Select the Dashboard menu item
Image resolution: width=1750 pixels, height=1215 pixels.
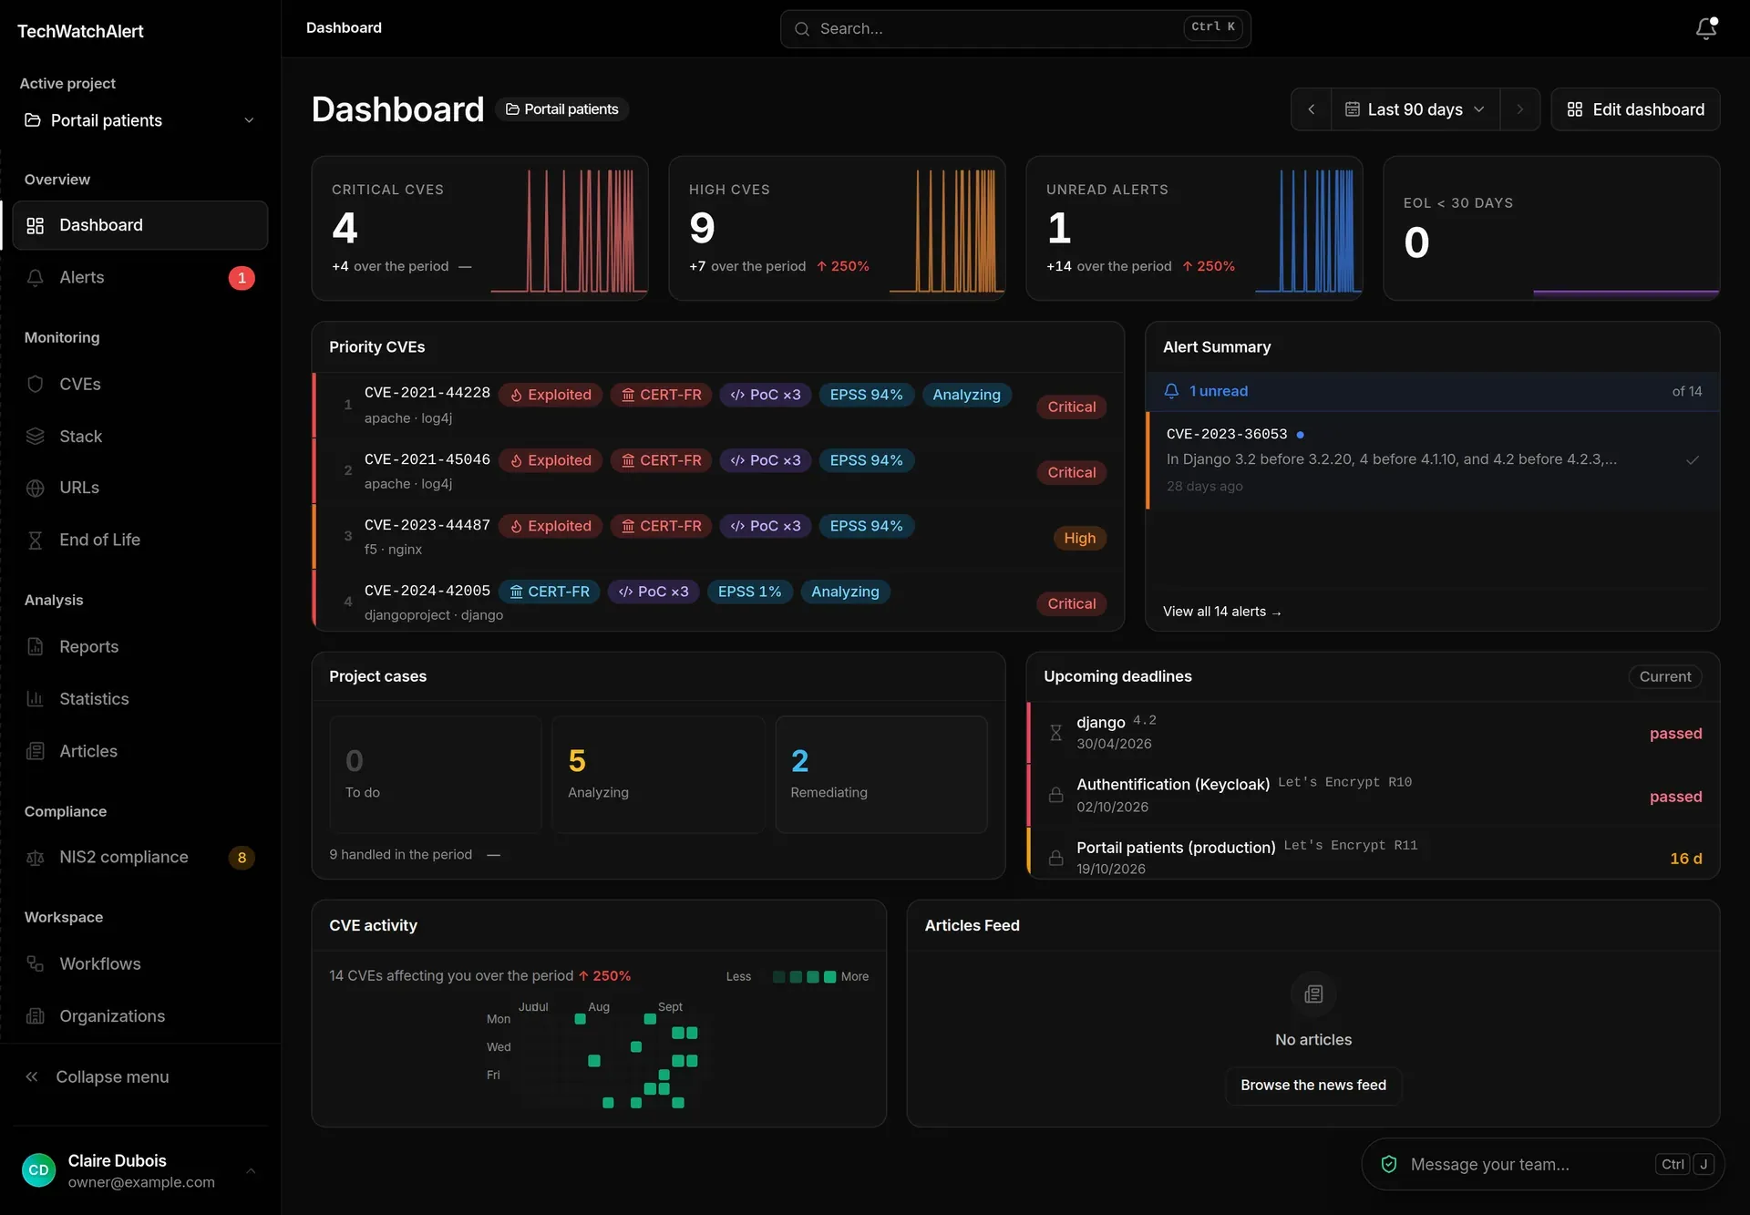click(140, 225)
